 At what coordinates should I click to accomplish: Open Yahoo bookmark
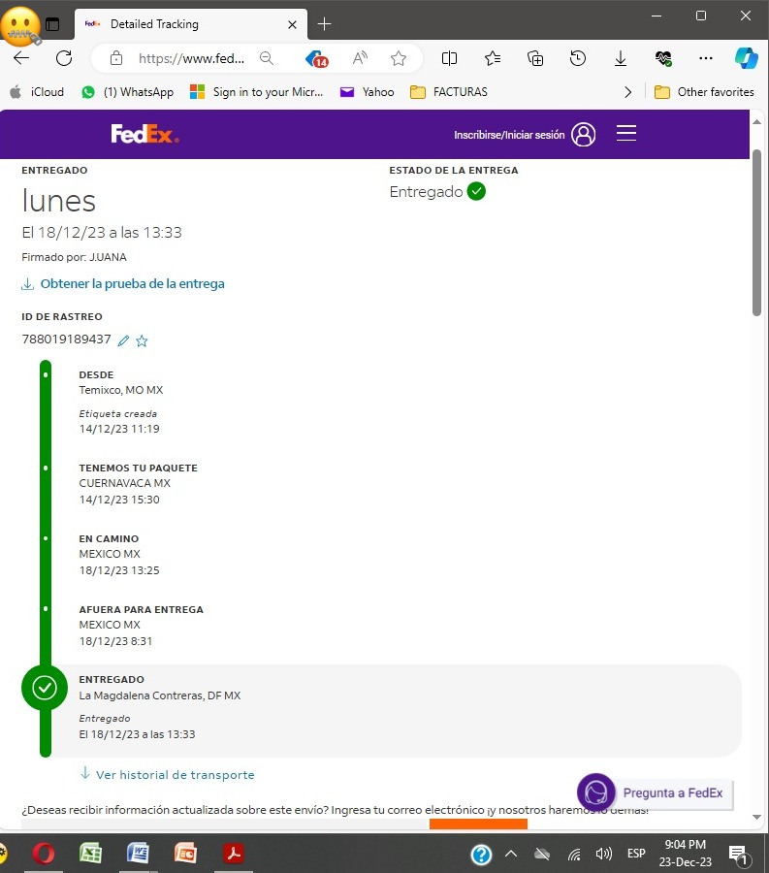[368, 92]
